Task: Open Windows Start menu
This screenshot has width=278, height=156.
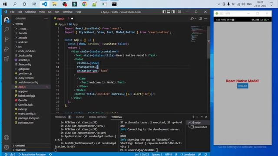Action: pos(5,4)
